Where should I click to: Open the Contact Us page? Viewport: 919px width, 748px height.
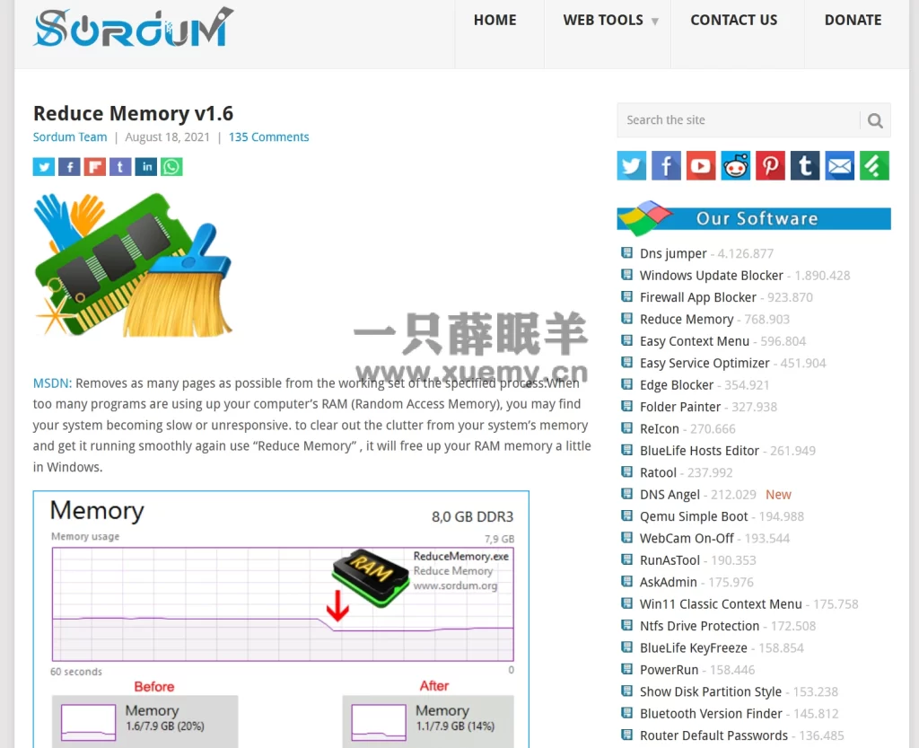click(734, 20)
